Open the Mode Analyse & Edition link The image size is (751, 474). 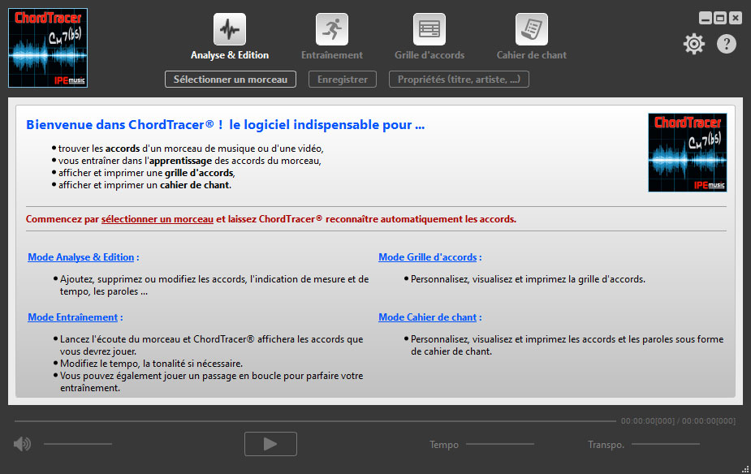[81, 257]
